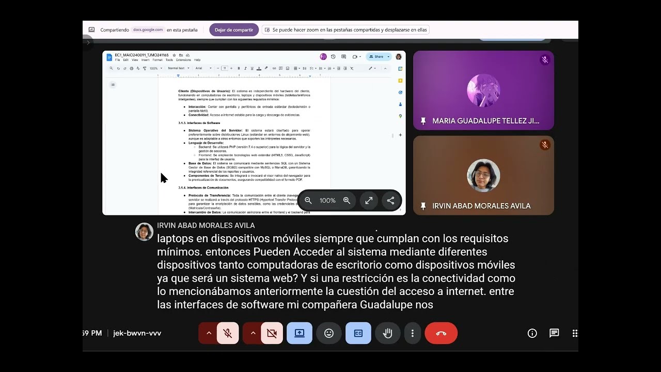The width and height of the screenshot is (661, 372).
Task: Toggle closed captions CC button
Action: pos(358,333)
